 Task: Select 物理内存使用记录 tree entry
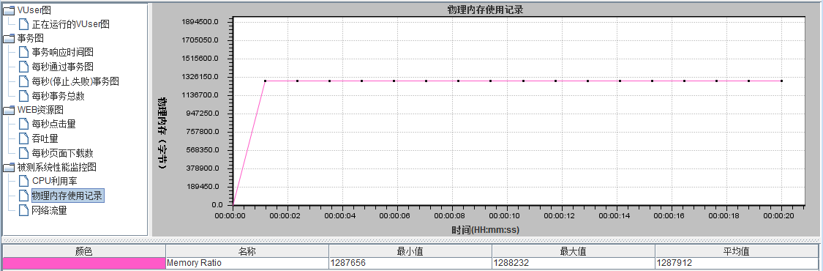(67, 196)
